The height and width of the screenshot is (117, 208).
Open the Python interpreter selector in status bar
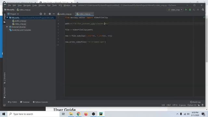click(192, 105)
